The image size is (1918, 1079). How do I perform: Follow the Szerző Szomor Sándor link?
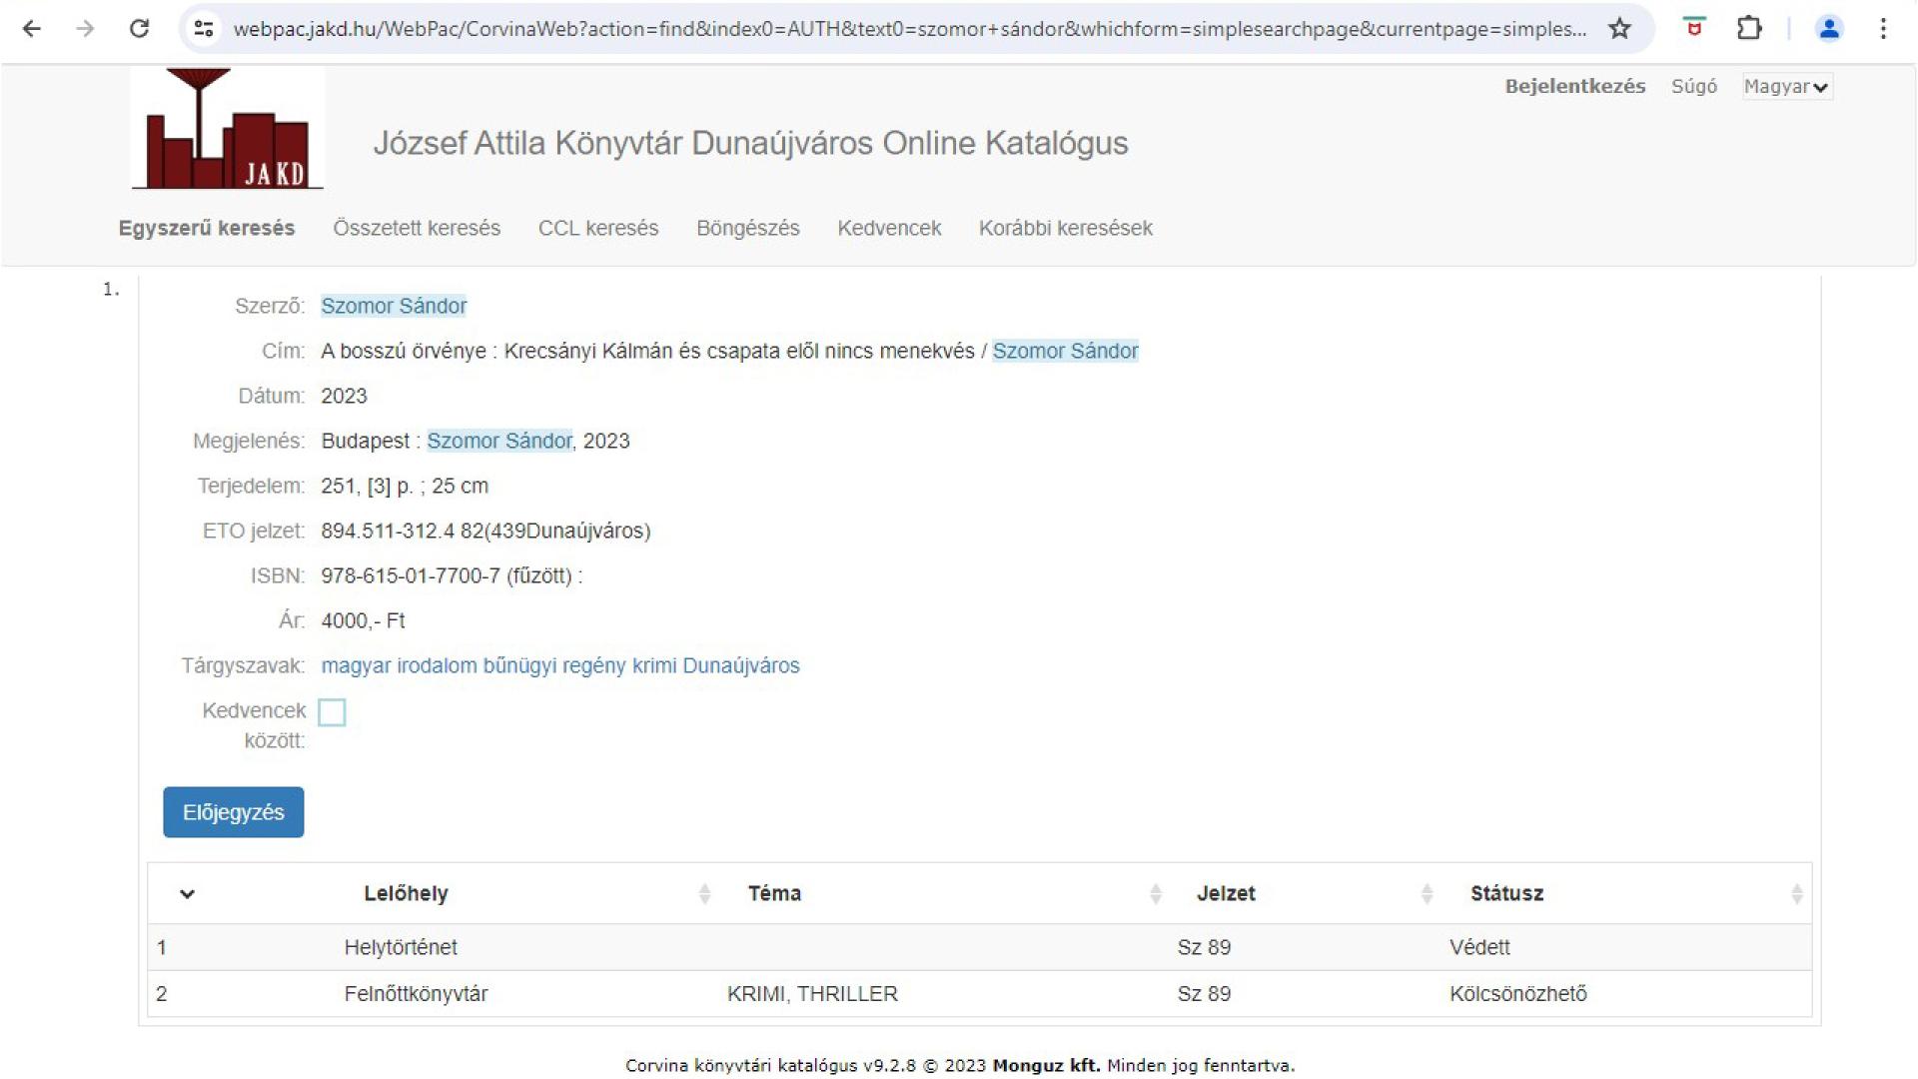pos(394,306)
